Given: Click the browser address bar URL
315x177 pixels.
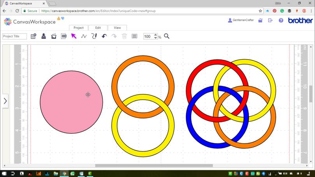Looking at the screenshot, I should coord(99,11).
